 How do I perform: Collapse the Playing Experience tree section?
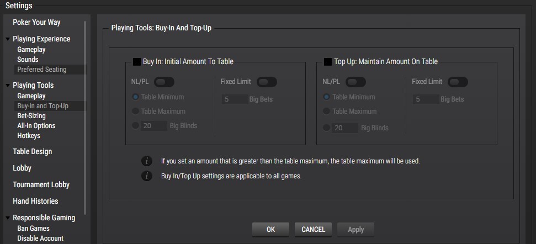coord(7,39)
